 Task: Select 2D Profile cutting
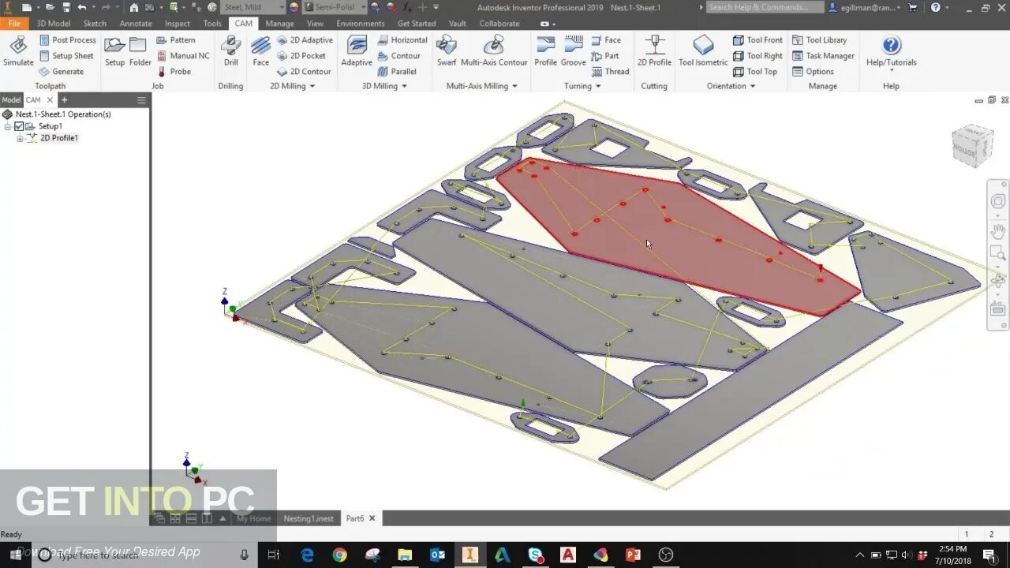click(x=654, y=51)
